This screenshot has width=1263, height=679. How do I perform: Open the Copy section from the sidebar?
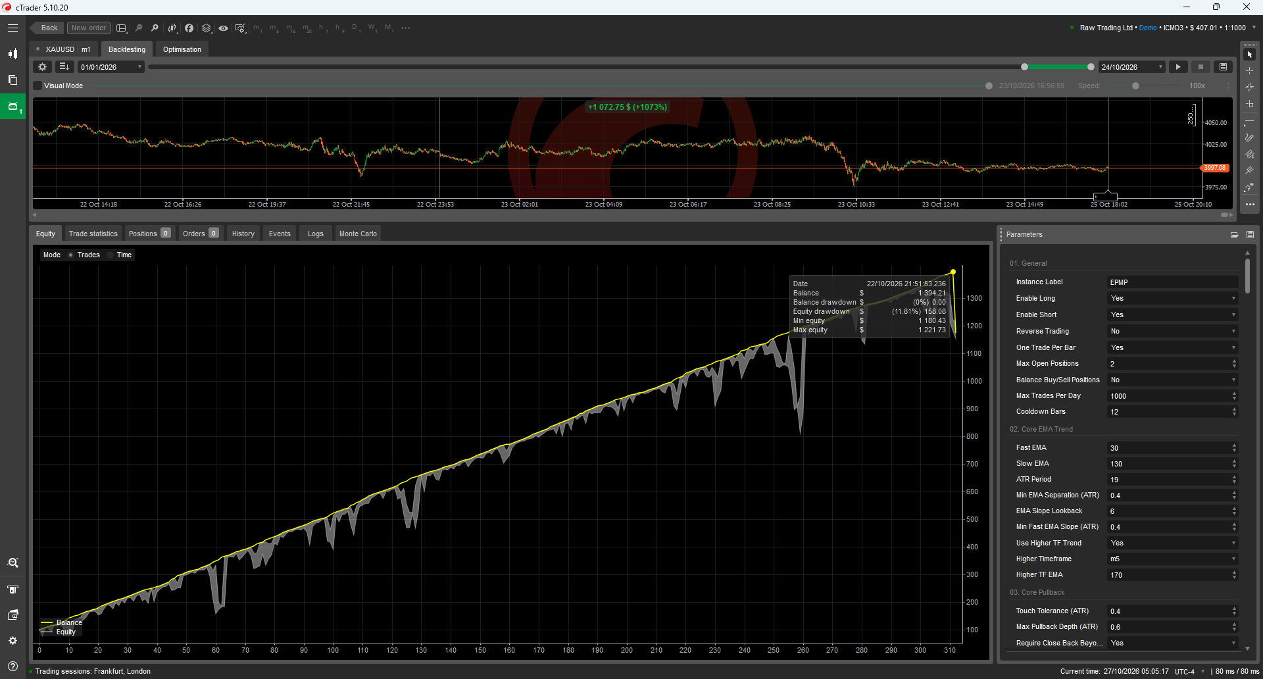click(12, 80)
